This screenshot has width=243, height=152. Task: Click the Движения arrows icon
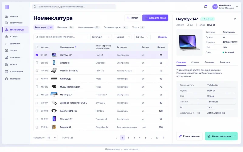[6, 43]
